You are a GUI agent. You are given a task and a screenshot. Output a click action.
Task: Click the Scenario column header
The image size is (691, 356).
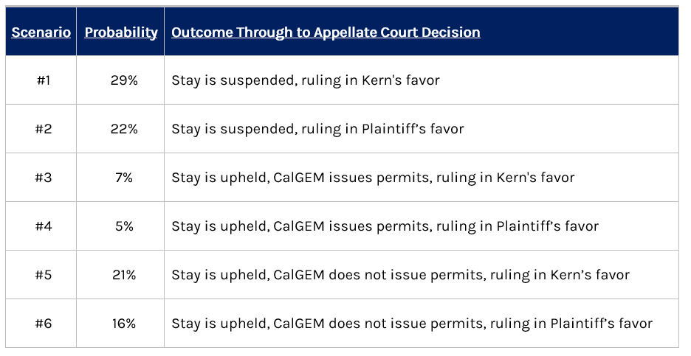tap(41, 32)
